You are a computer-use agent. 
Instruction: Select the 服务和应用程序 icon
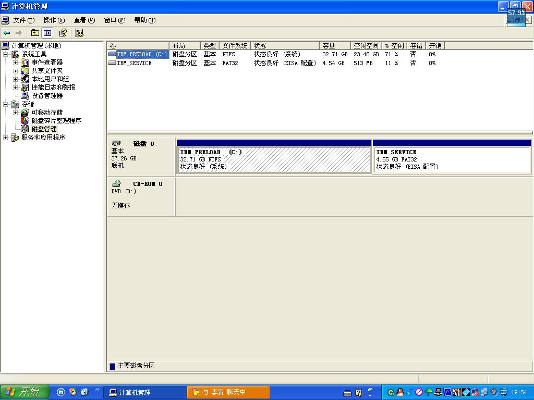coord(15,137)
